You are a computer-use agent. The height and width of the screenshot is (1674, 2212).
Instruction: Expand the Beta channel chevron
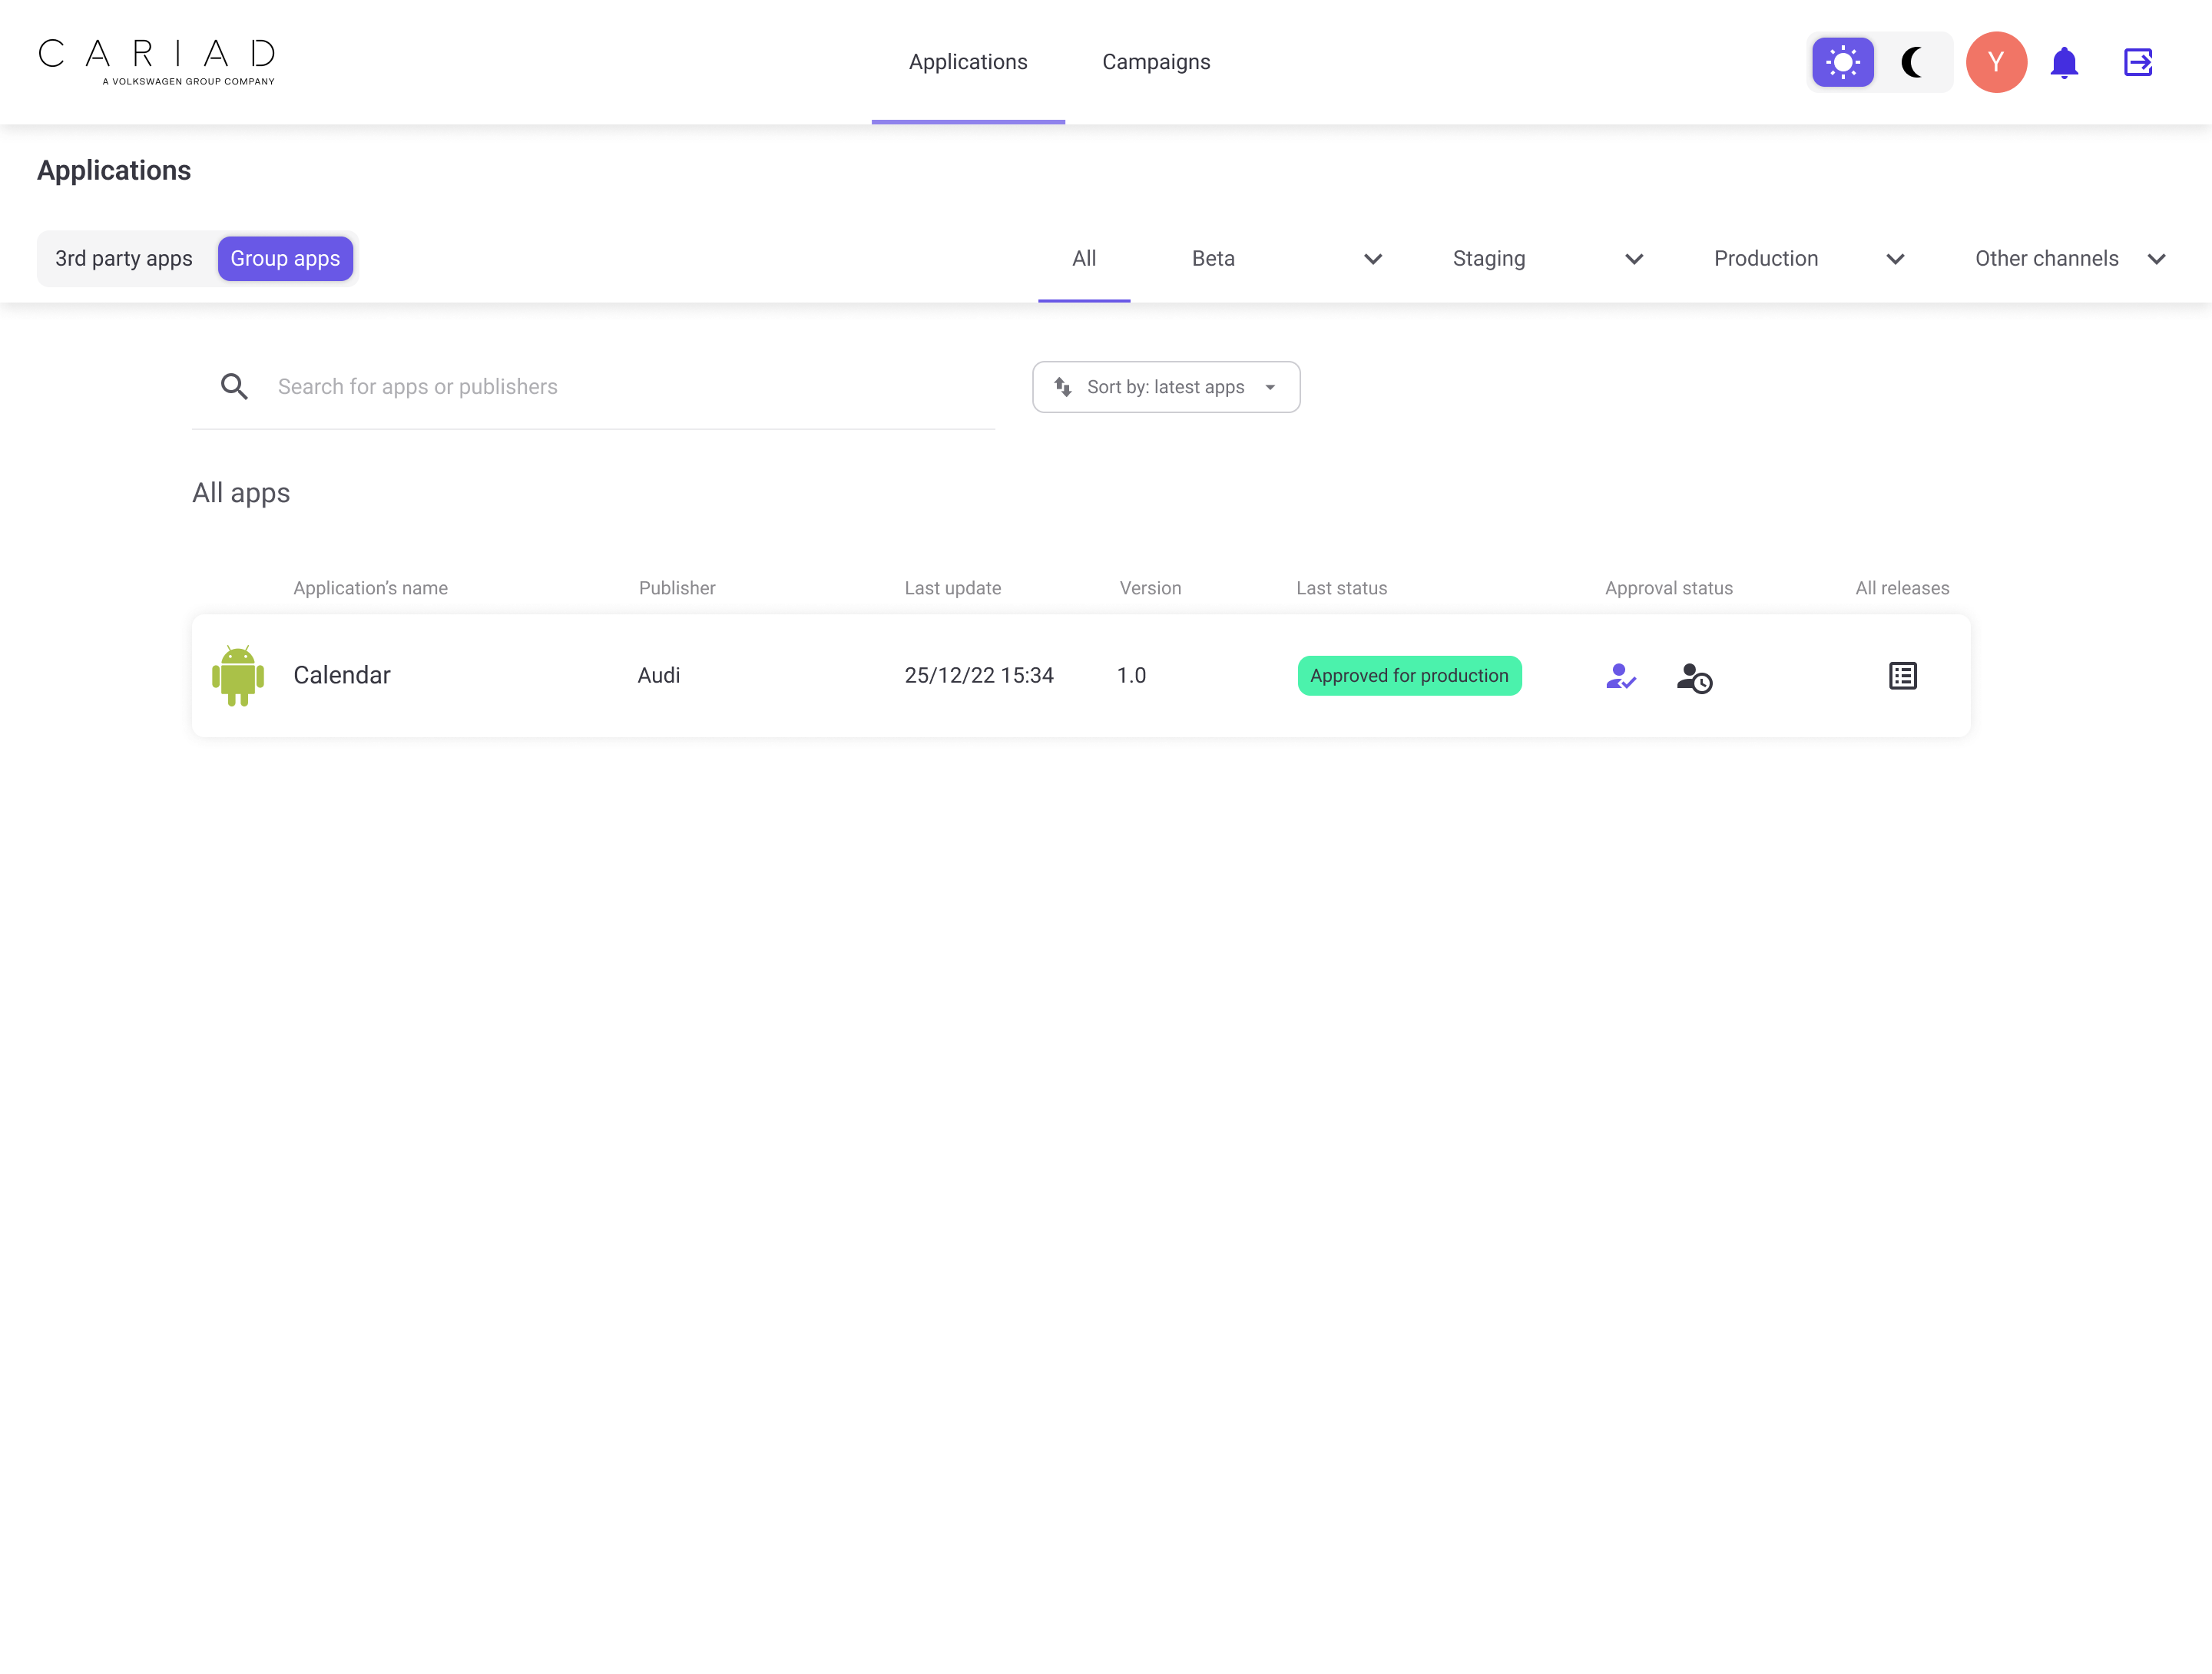[1373, 259]
